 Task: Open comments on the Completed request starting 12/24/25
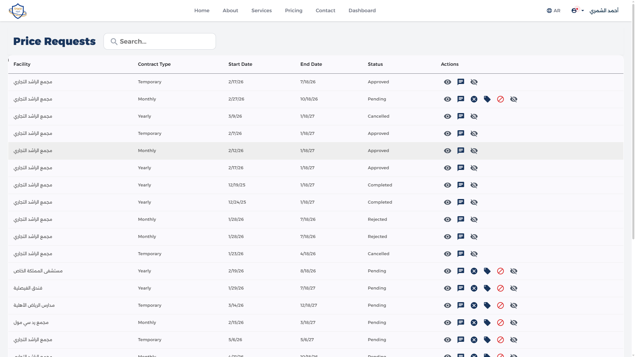coord(461,202)
